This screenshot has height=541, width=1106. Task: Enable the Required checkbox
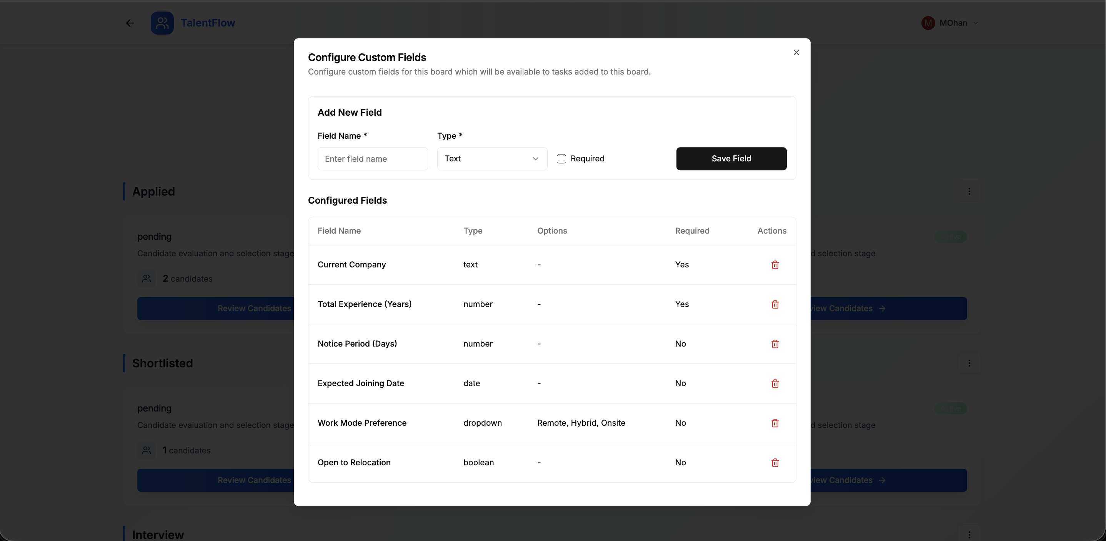pos(561,158)
